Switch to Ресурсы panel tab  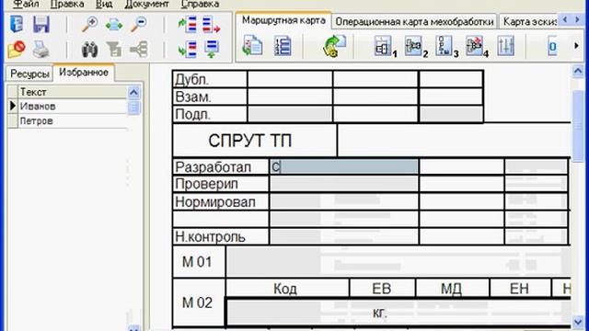coord(29,74)
